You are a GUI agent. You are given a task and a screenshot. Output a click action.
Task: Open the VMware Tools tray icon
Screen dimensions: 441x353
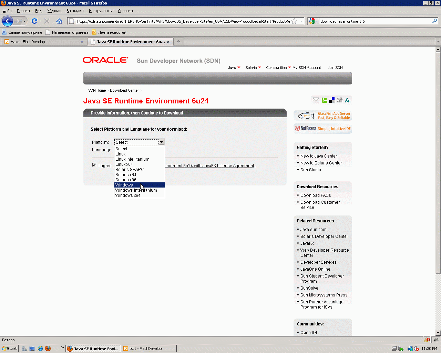(x=394, y=349)
